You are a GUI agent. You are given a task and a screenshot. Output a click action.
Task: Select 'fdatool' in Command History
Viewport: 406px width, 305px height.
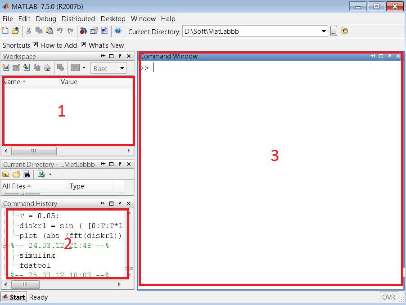(x=35, y=265)
